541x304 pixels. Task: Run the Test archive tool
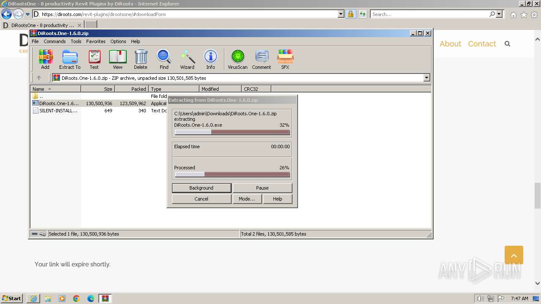(x=94, y=59)
